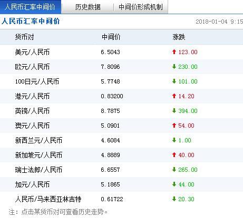Click the 加元/人民币 currency pair

(x=32, y=184)
